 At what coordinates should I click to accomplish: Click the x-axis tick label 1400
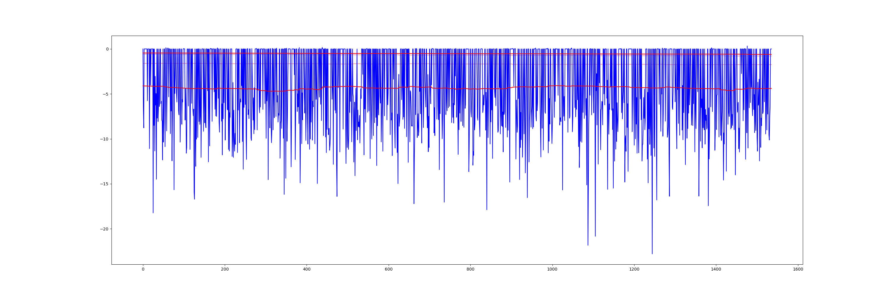click(716, 269)
